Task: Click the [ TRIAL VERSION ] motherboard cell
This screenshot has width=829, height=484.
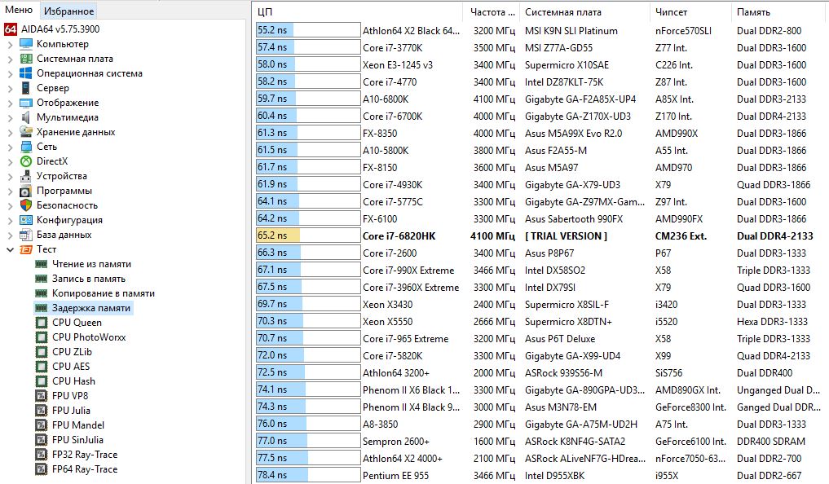Action: pyautogui.click(x=567, y=236)
